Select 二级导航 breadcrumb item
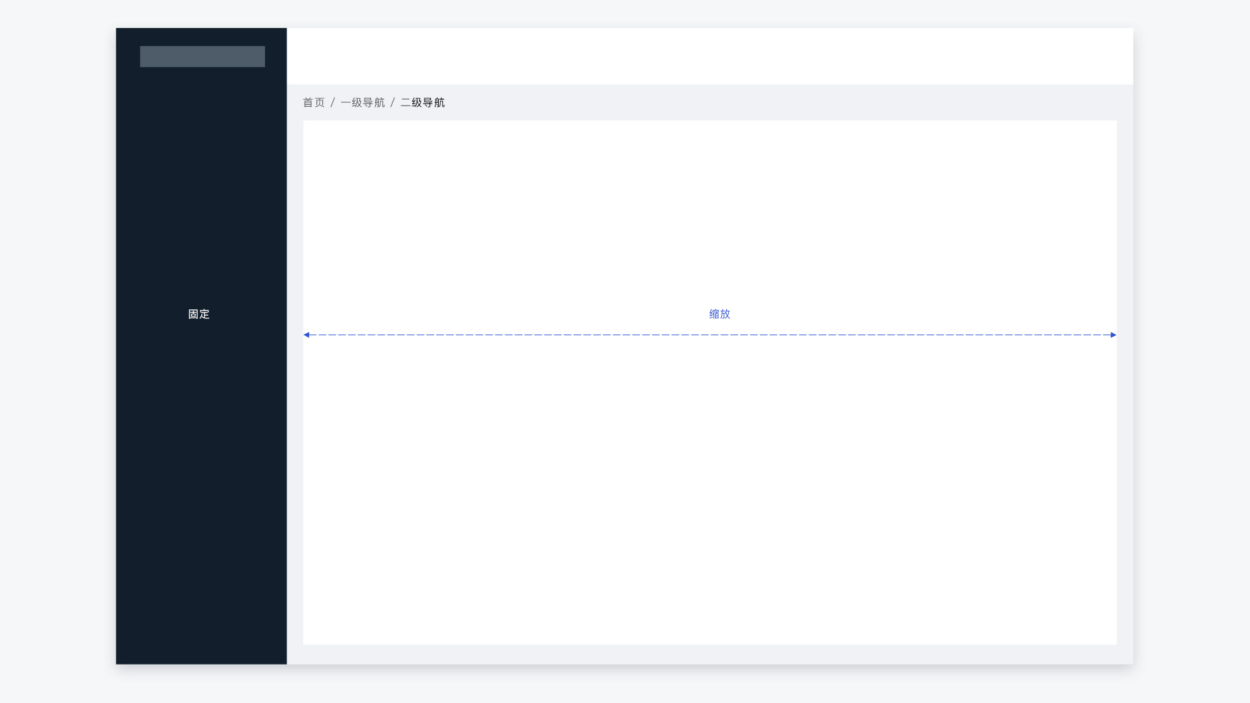This screenshot has width=1250, height=703. click(423, 103)
